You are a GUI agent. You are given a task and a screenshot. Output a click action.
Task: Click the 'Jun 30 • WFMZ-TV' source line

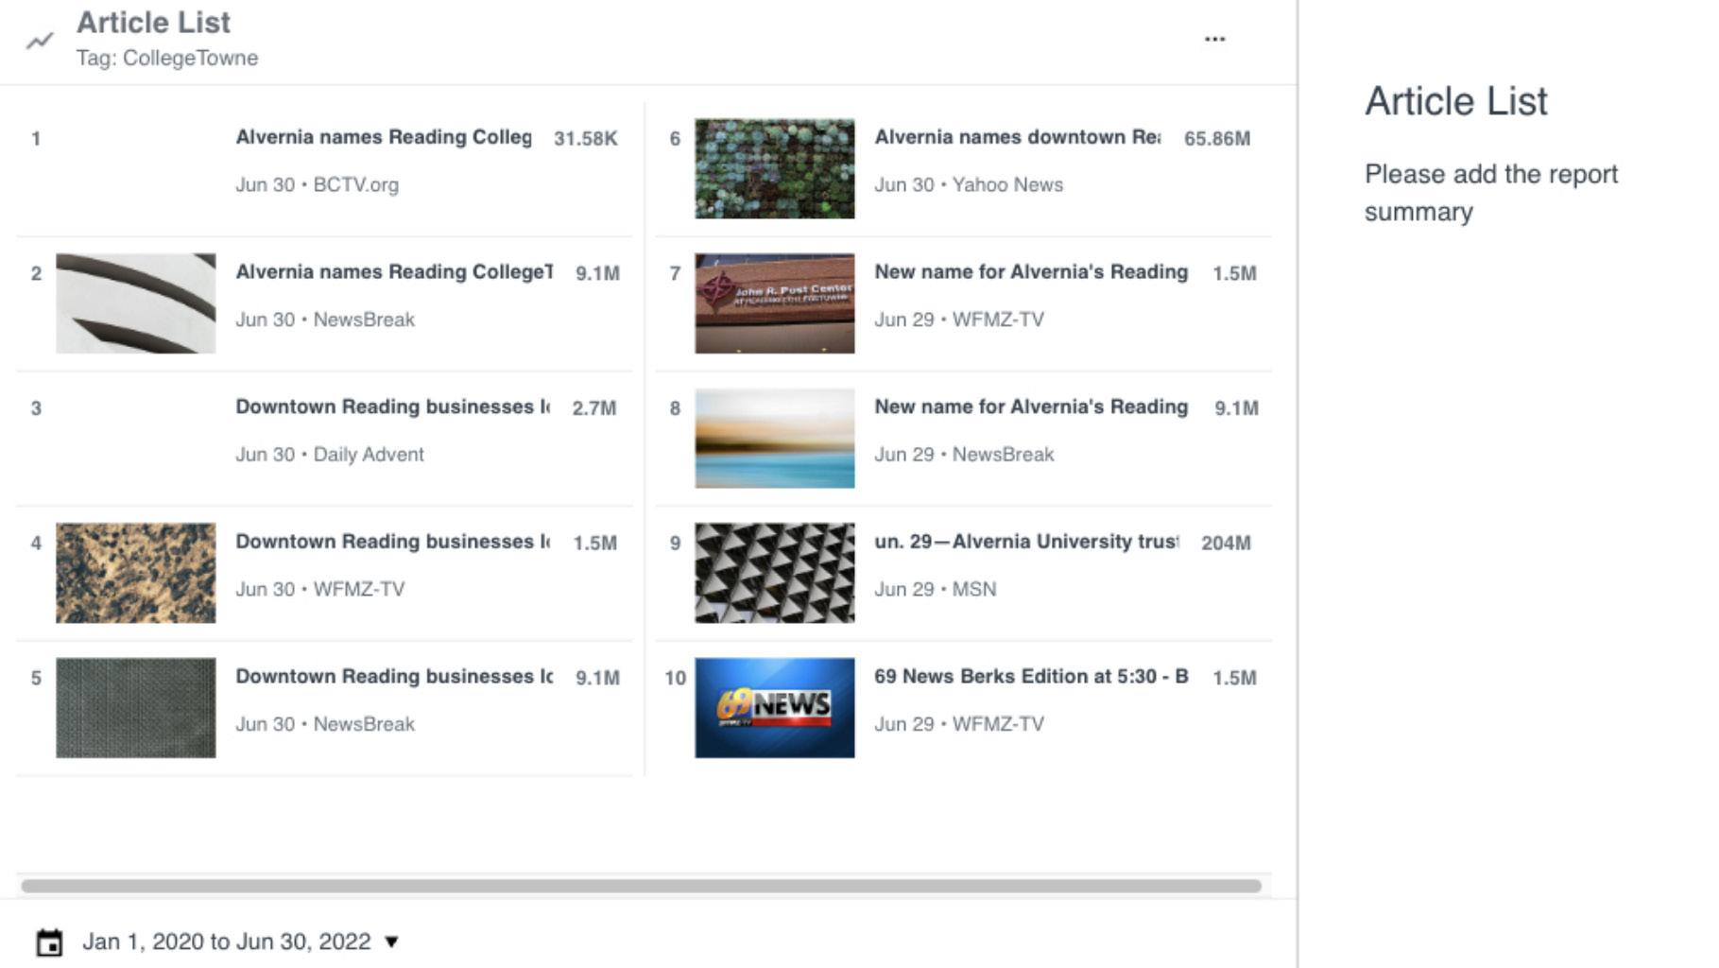[x=320, y=590]
